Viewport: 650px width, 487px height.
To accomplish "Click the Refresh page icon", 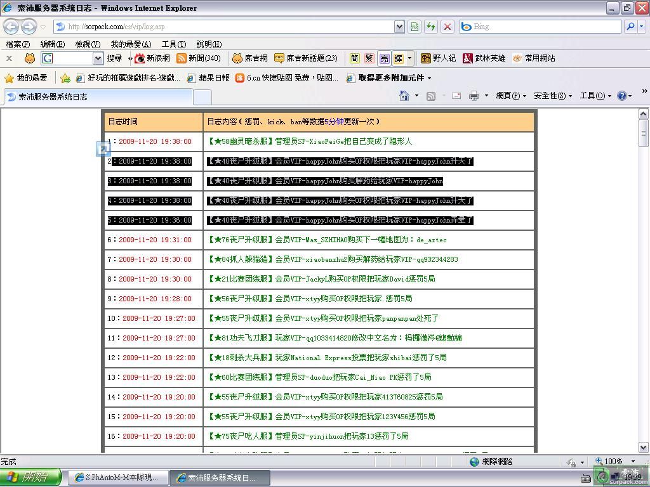I will (x=431, y=27).
